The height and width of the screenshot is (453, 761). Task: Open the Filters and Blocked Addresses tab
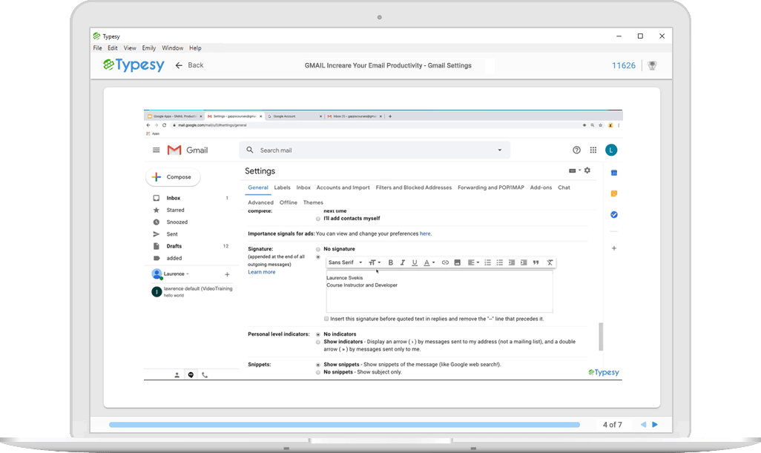coord(413,188)
